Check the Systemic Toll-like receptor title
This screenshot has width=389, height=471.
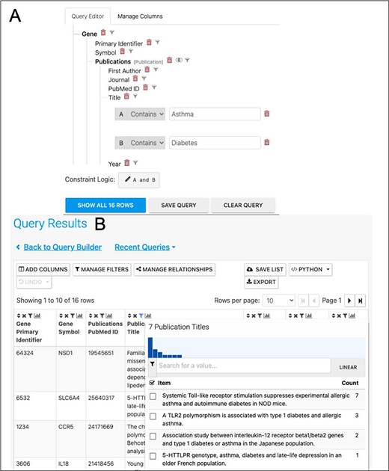point(153,396)
